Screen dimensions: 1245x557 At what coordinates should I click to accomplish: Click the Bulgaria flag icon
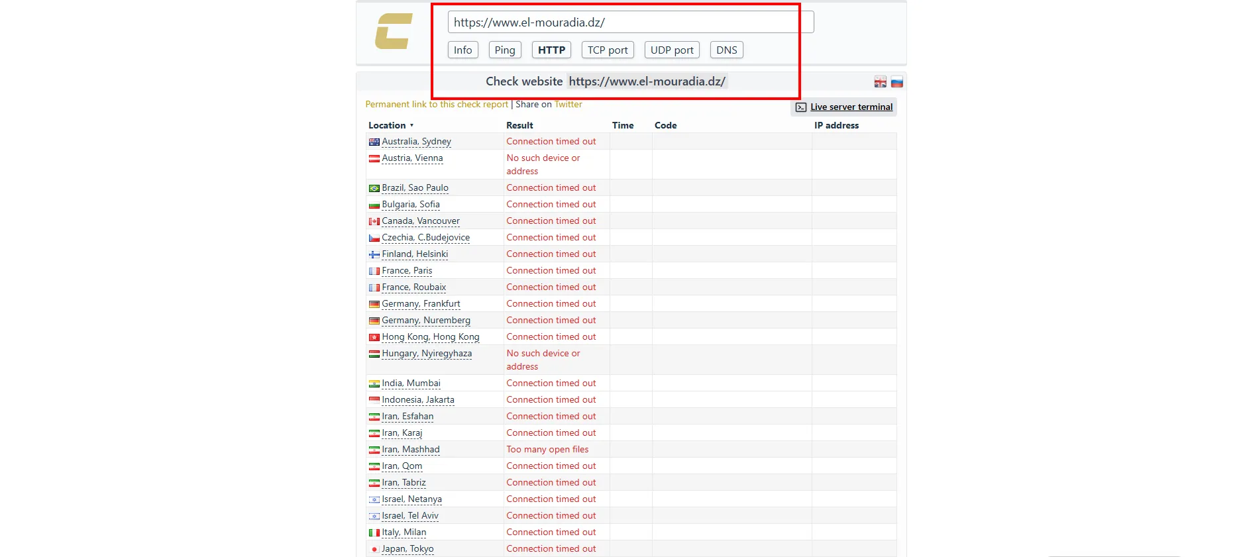pyautogui.click(x=374, y=205)
